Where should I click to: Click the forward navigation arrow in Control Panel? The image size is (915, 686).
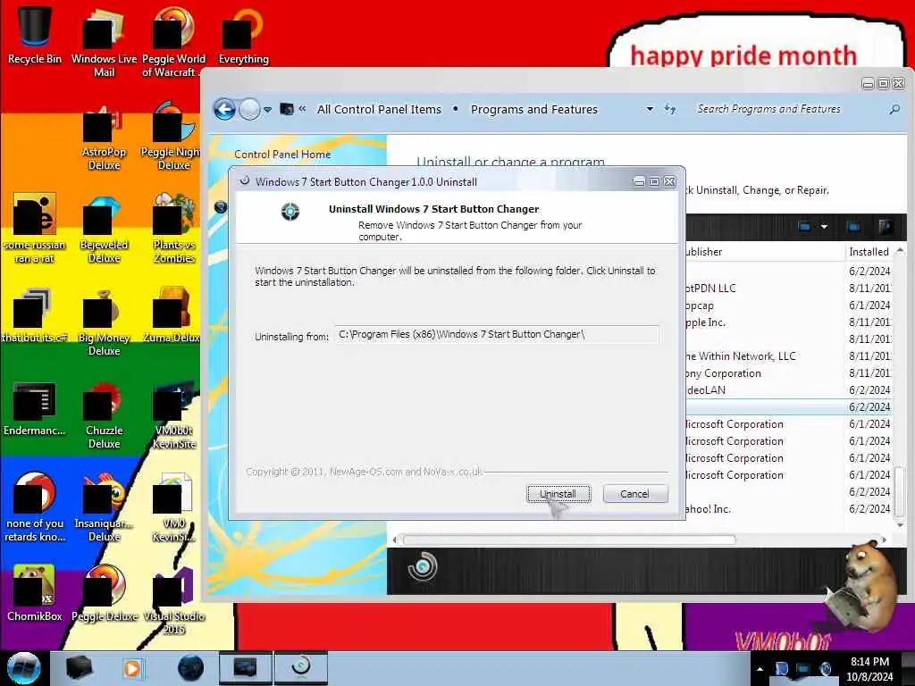(250, 110)
